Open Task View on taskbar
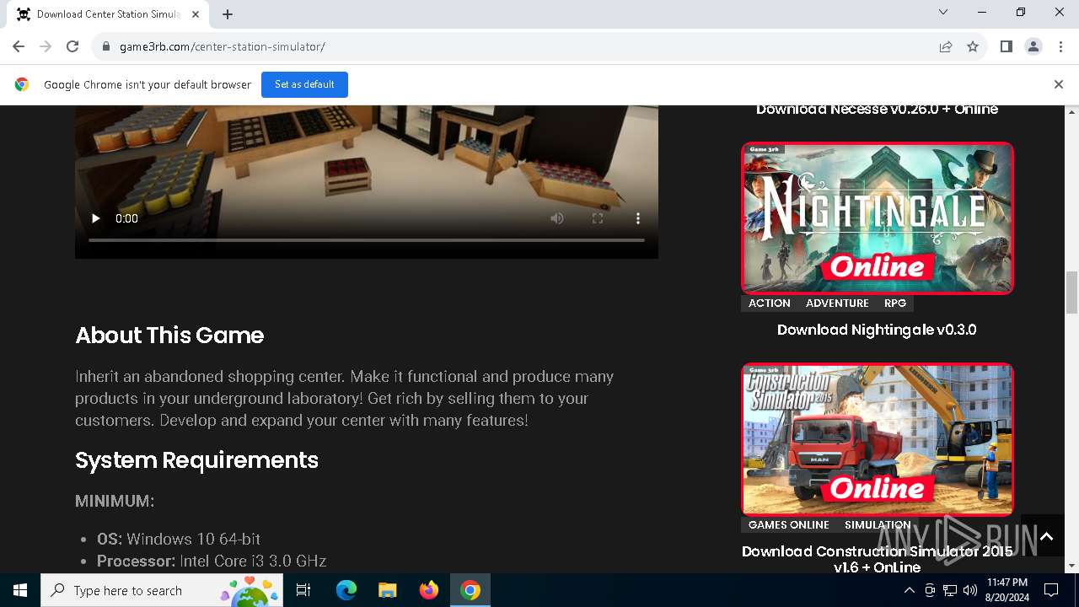The width and height of the screenshot is (1079, 607). tap(304, 590)
